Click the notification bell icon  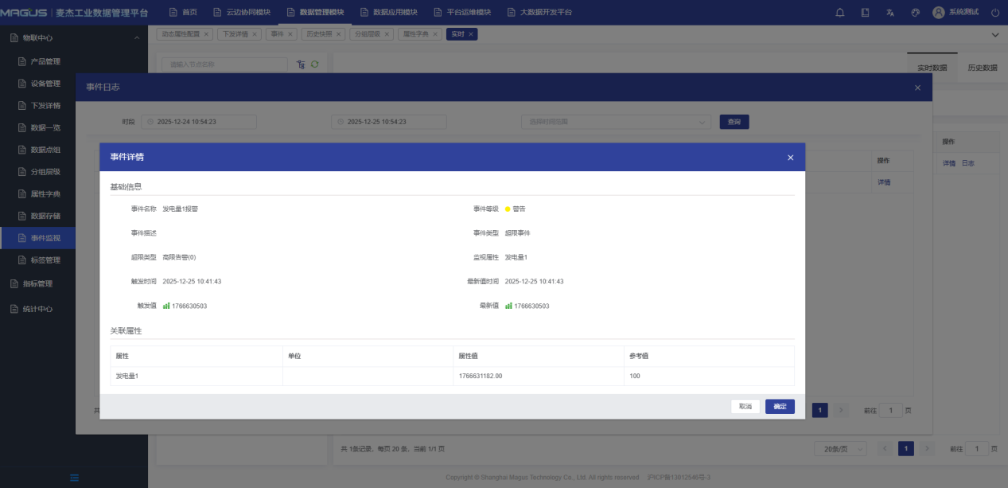coord(840,13)
